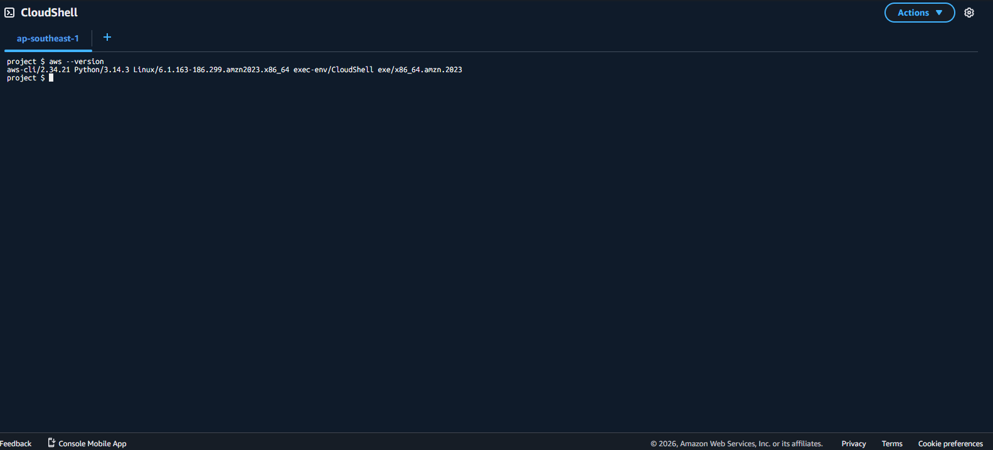
Task: Click the CloudShell terminal logo icon
Action: pos(9,13)
